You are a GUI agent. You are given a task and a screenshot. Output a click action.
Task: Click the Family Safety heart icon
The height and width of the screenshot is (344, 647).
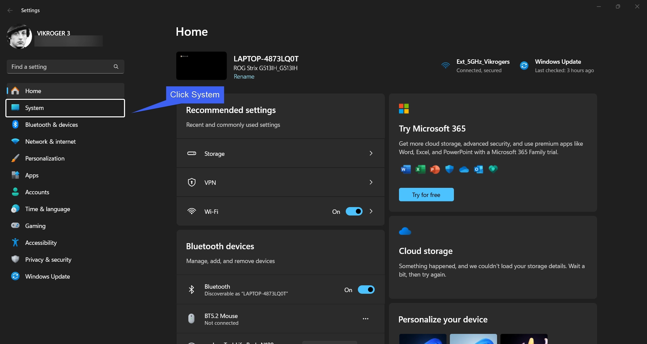[493, 169]
